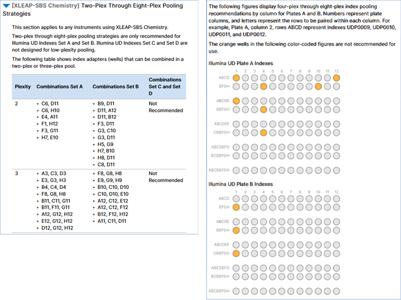Collapse the XLEAP-SBS Chemistry section triangle
The width and height of the screenshot is (401, 300).
tap(7, 6)
